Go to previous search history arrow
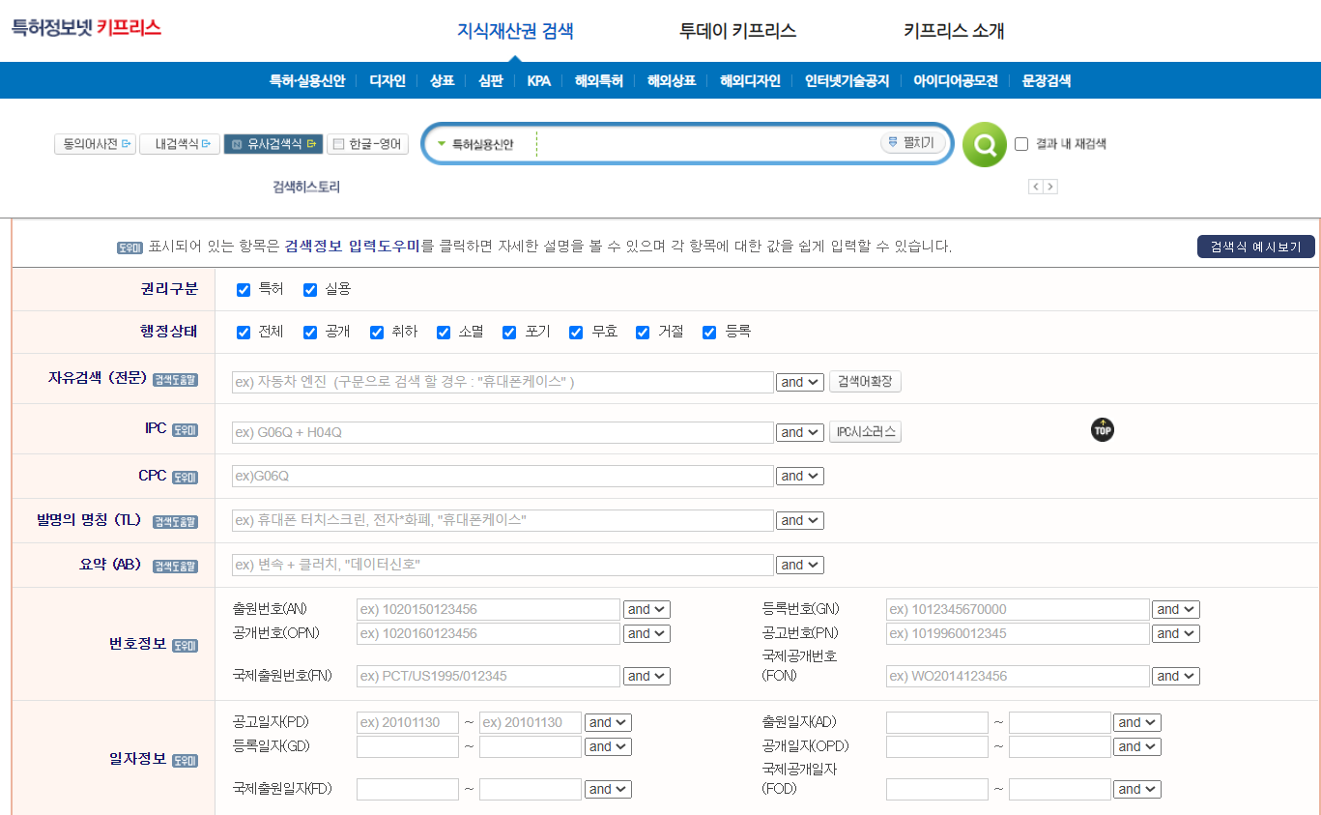 (1035, 187)
